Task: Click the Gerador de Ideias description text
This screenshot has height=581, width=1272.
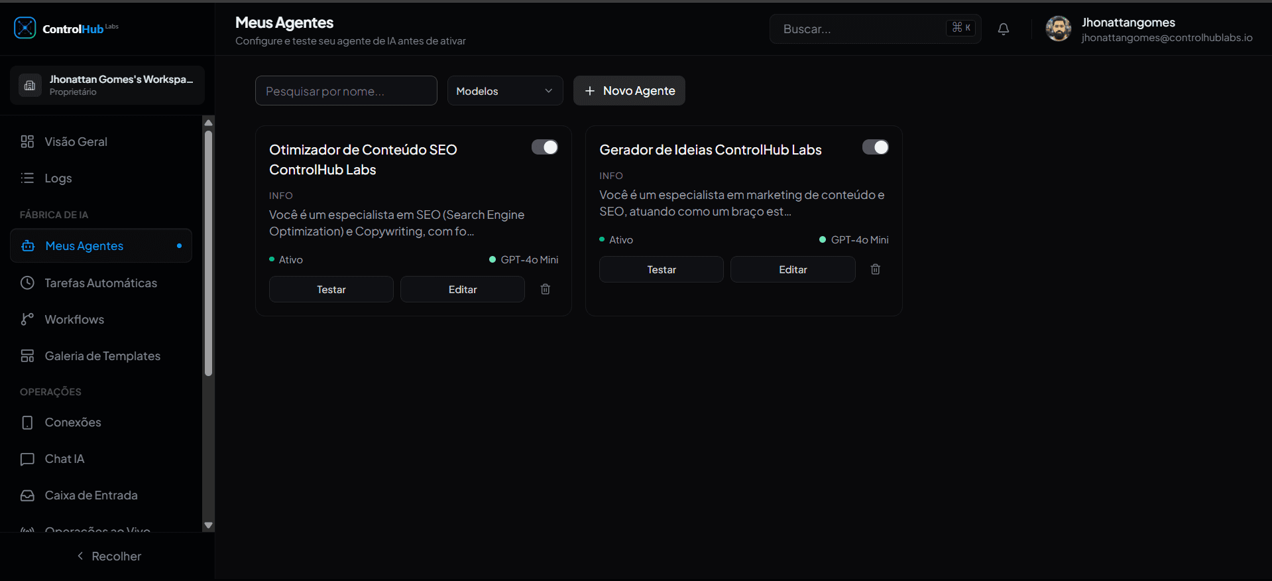Action: click(742, 203)
